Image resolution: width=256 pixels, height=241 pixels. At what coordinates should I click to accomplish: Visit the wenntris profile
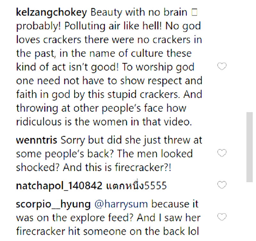pyautogui.click(x=36, y=140)
